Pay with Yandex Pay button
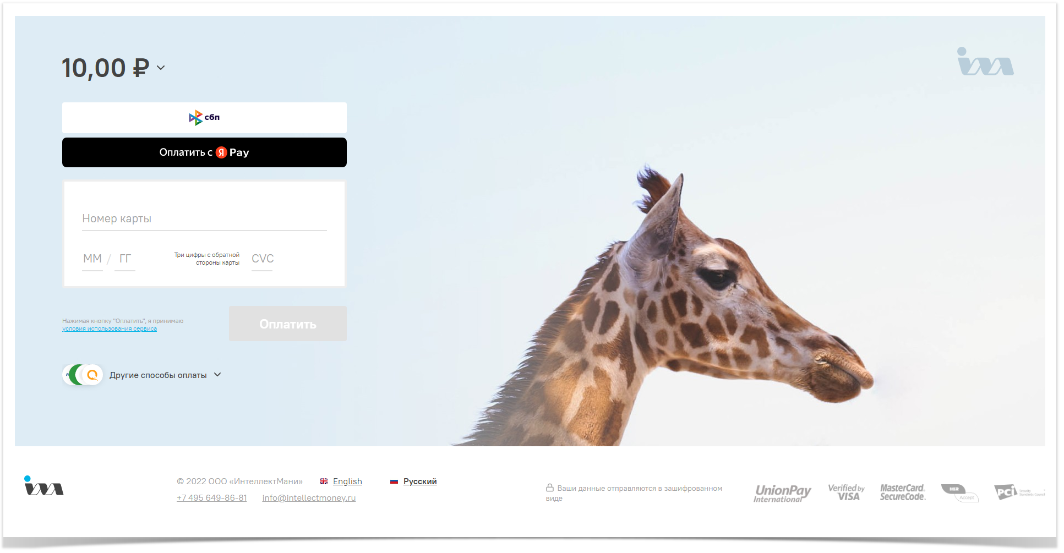The width and height of the screenshot is (1064, 553). click(204, 152)
